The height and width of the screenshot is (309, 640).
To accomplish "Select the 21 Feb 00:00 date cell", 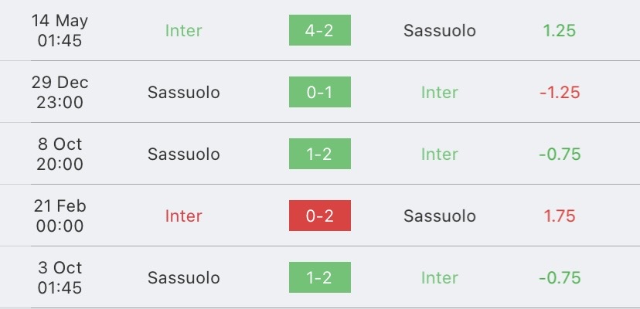I will tap(60, 216).
